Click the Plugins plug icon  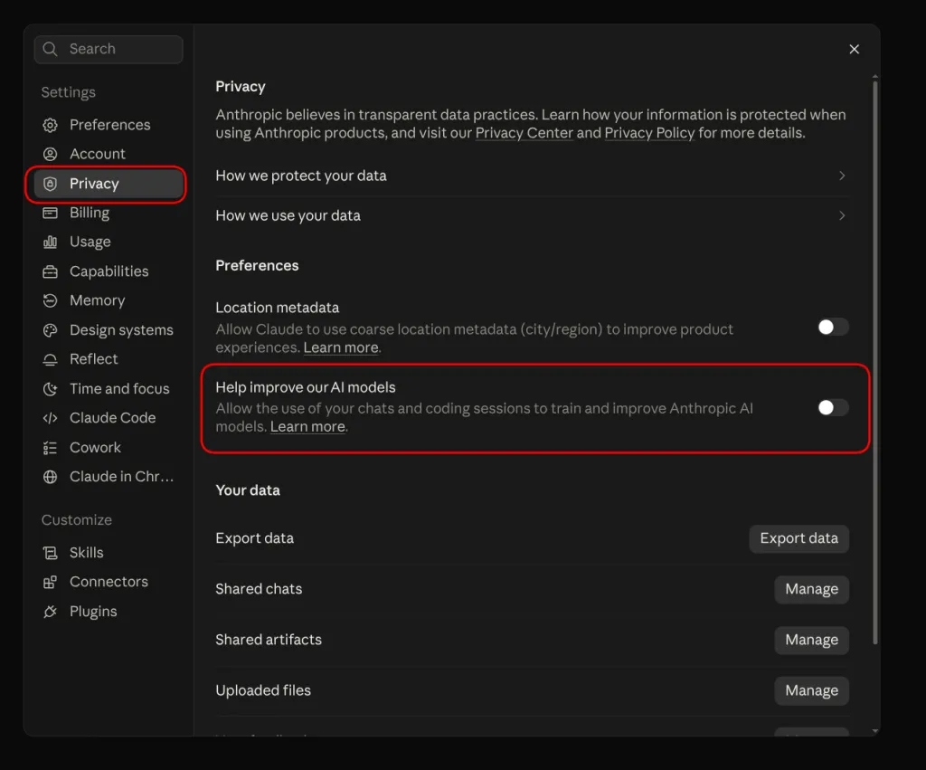[51, 612]
